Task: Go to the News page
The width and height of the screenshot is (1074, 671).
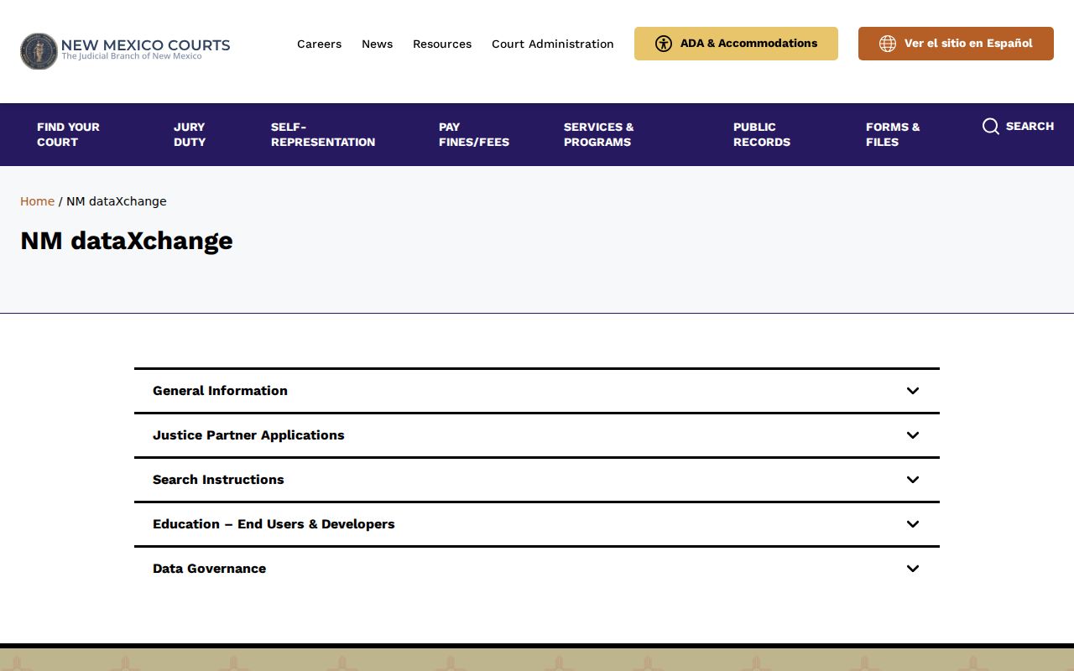Action: pos(377,44)
